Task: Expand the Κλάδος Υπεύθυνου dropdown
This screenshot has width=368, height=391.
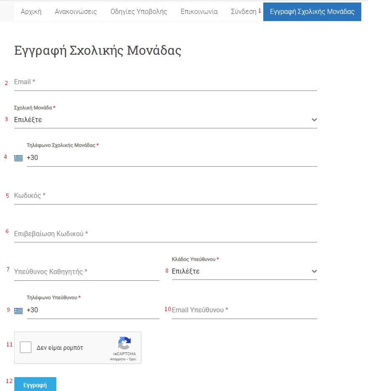Action: point(244,271)
